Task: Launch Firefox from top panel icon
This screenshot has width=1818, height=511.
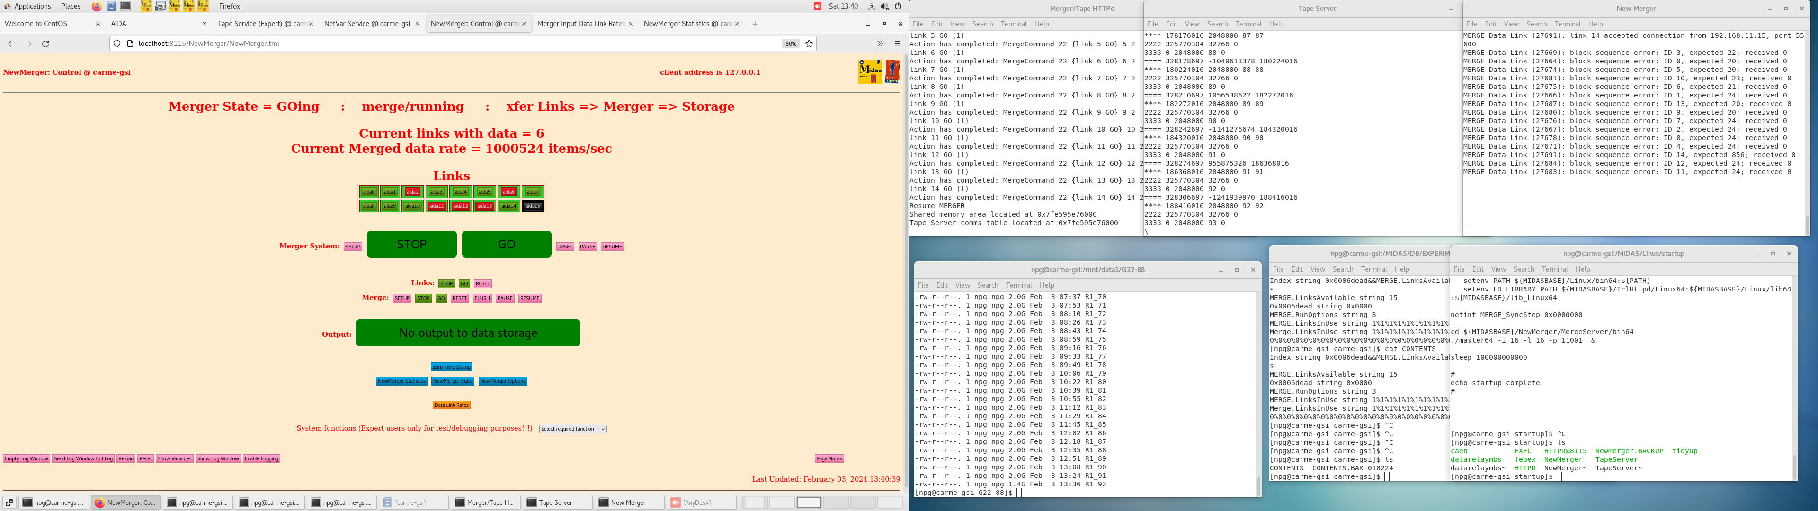Action: 97,6
